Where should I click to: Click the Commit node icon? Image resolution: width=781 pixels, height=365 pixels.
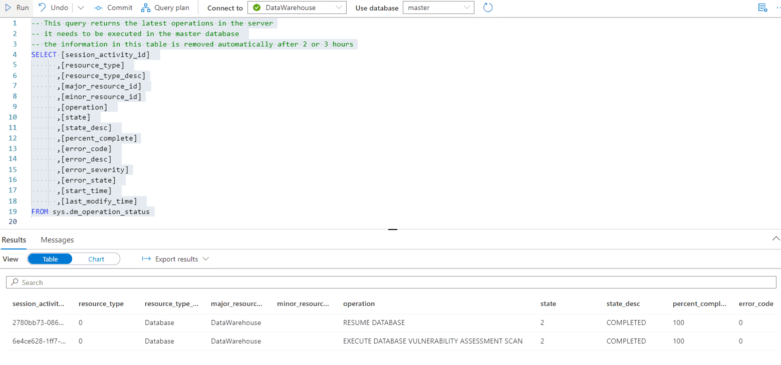pos(98,7)
